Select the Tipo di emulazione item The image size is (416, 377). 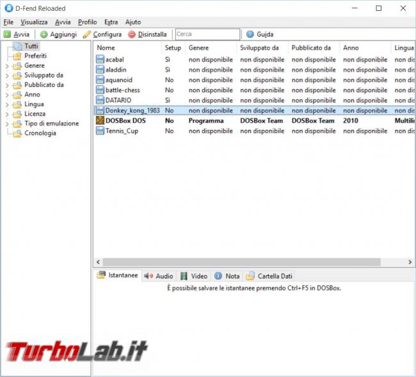(52, 124)
